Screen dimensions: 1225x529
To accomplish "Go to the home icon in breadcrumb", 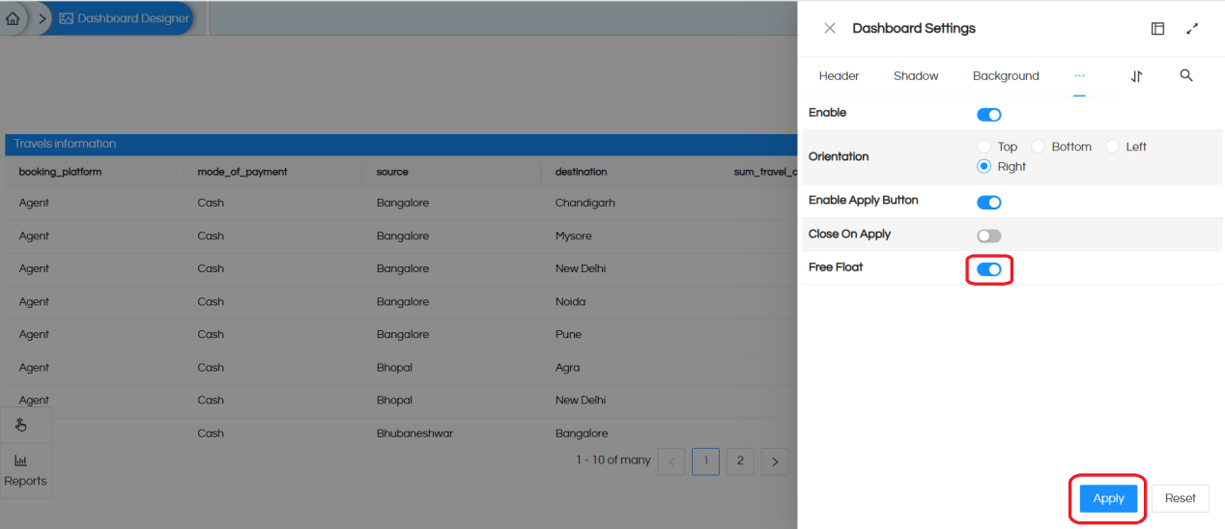I will tap(13, 18).
